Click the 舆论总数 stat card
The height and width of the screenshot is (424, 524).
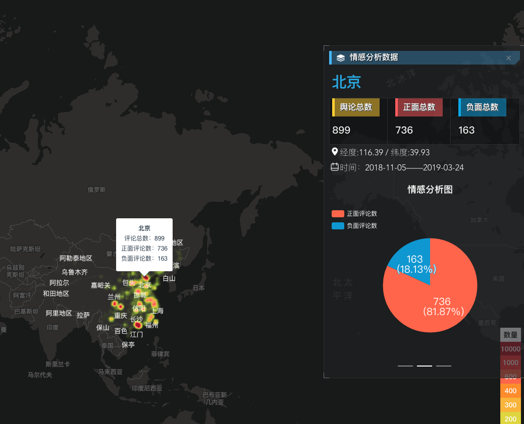pos(358,121)
